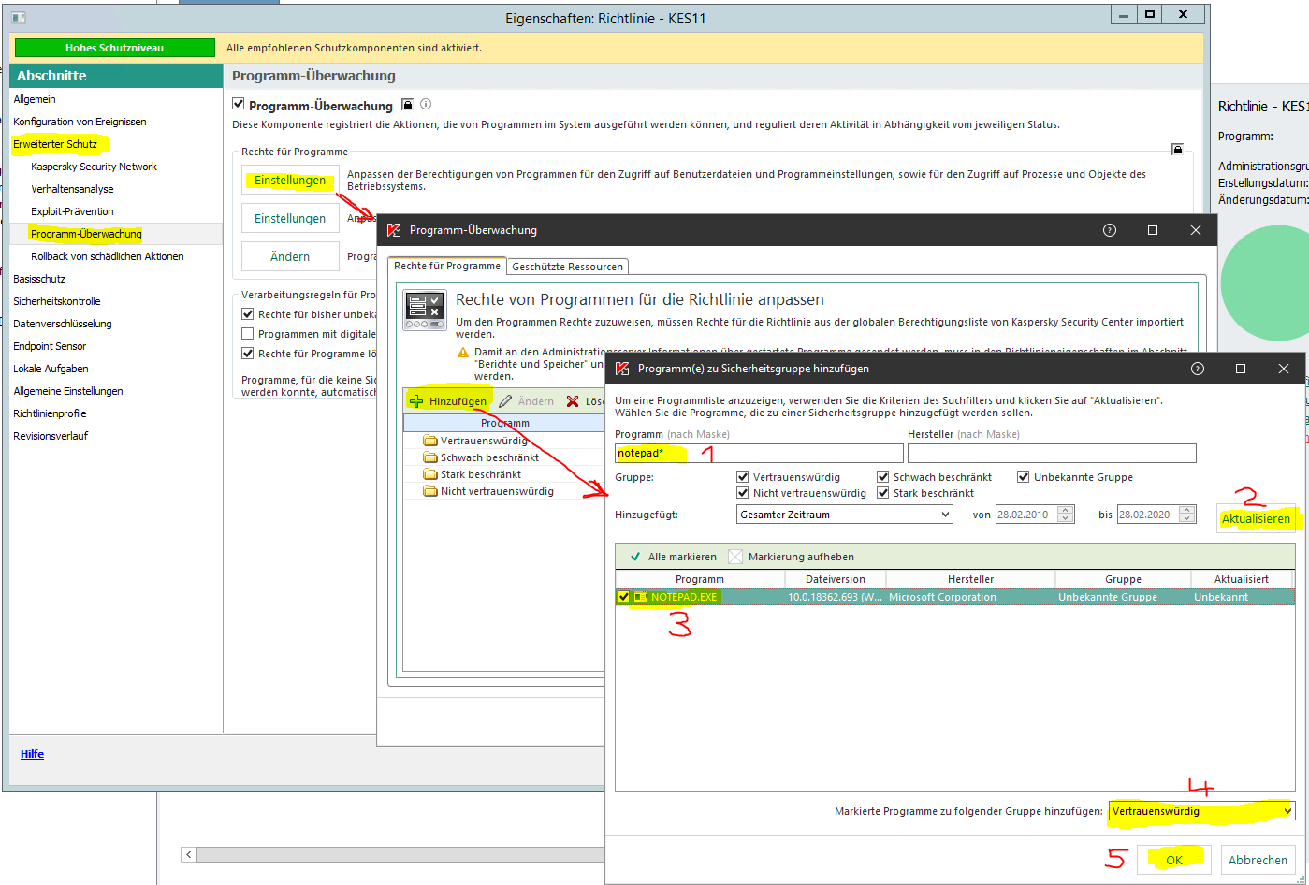
Task: Click Hohes Schutzniveau green status indicator
Action: (x=115, y=48)
